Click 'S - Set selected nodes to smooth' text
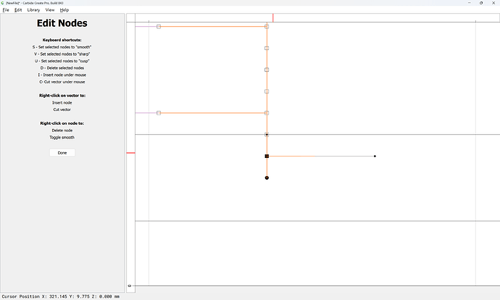500x300 pixels. point(62,47)
